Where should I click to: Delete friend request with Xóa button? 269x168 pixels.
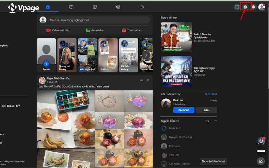click(x=206, y=110)
